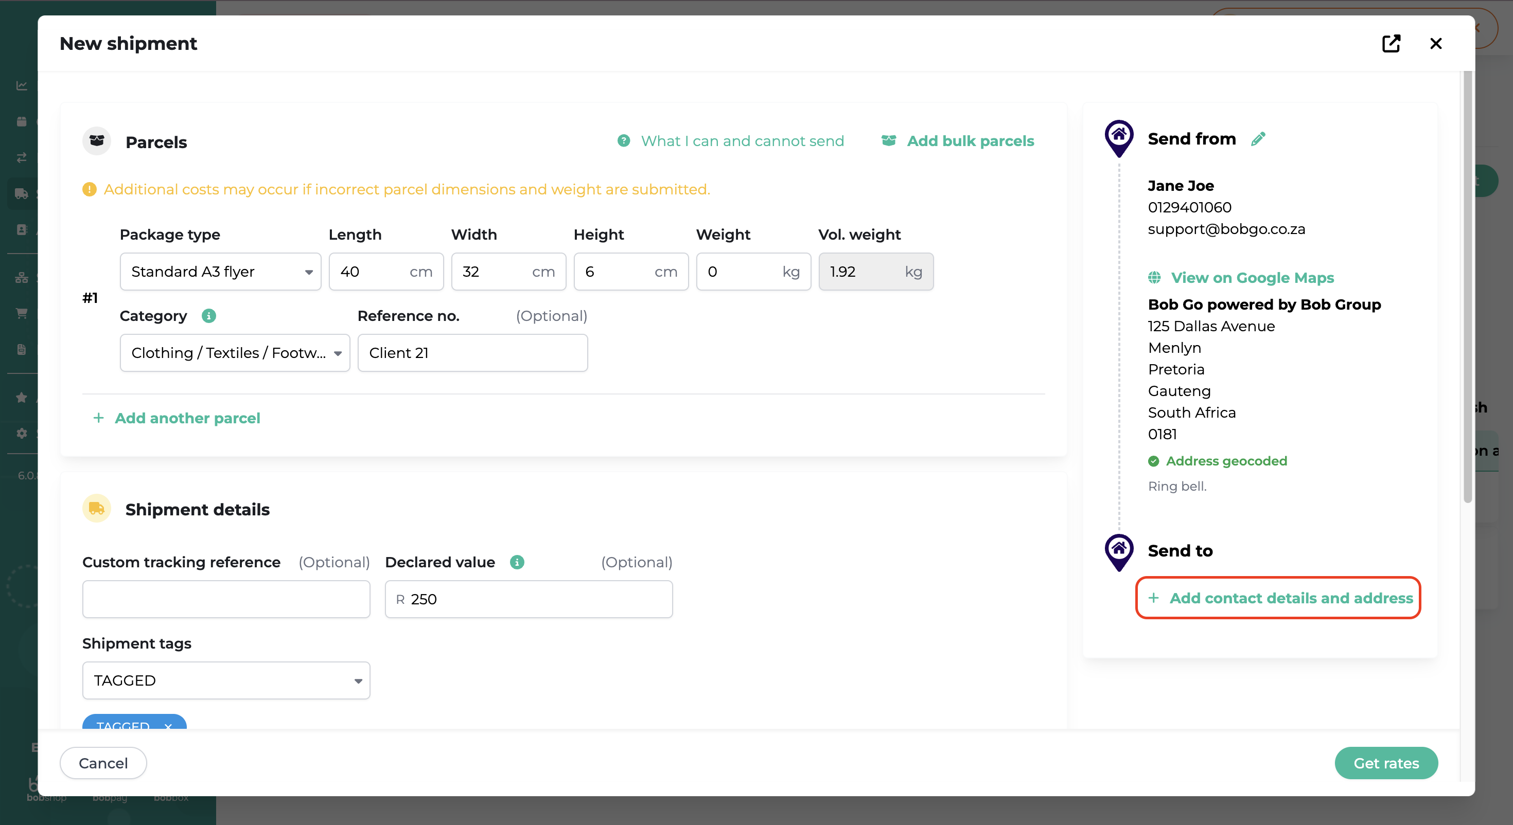Open shipment in new window icon
Viewport: 1513px width, 825px height.
tap(1391, 43)
